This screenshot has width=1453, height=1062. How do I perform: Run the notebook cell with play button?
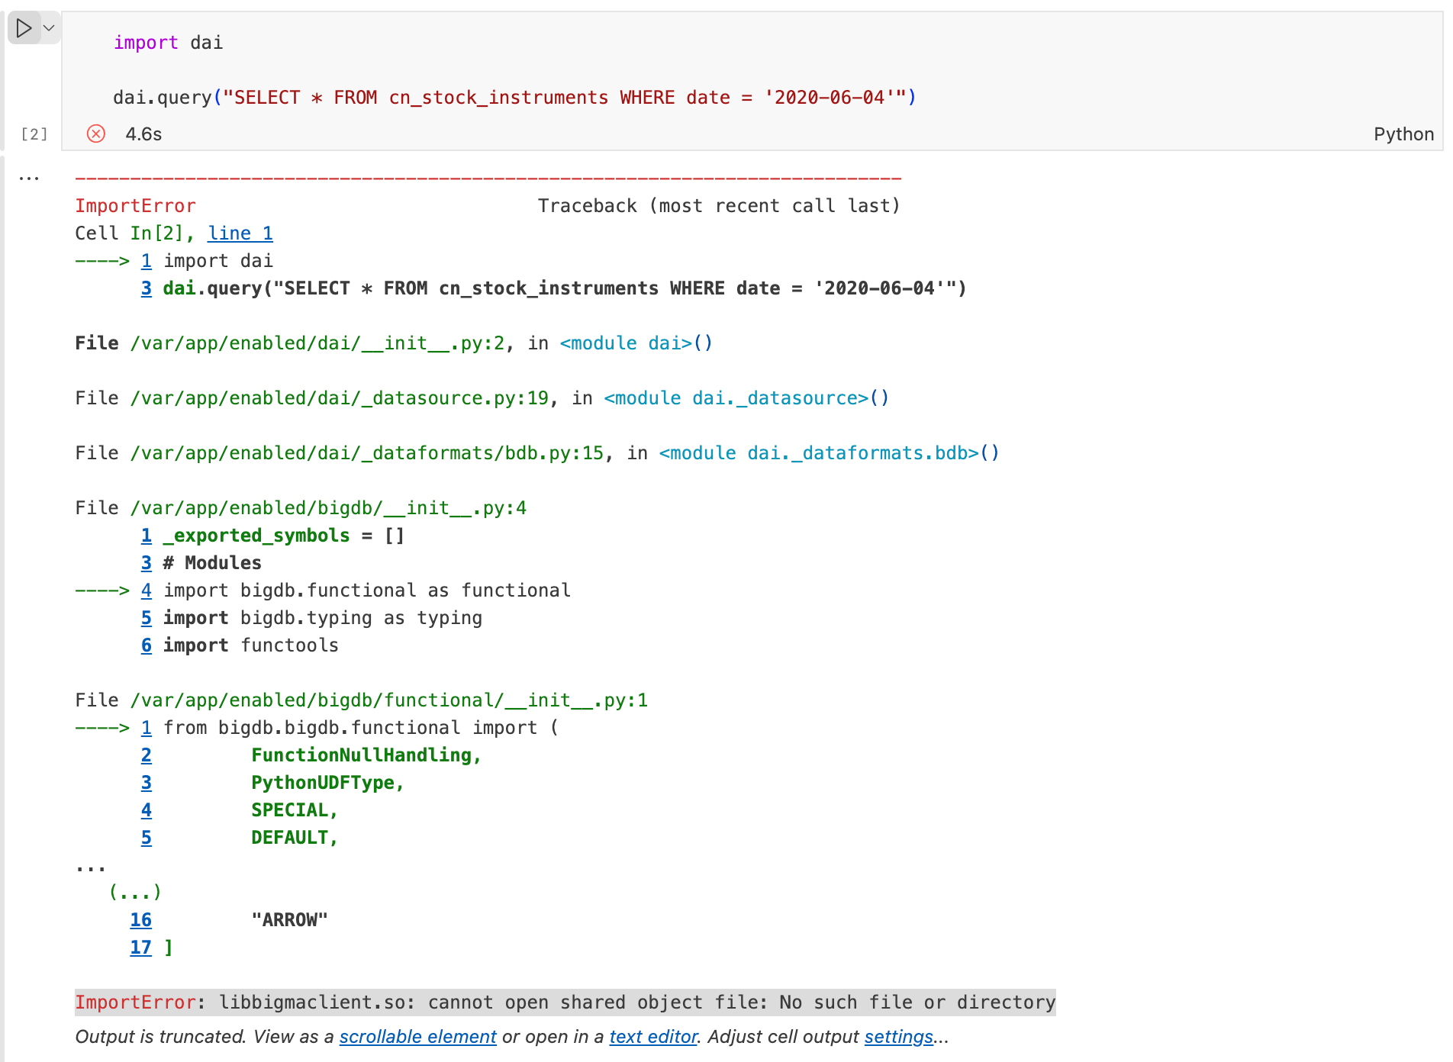click(x=24, y=28)
